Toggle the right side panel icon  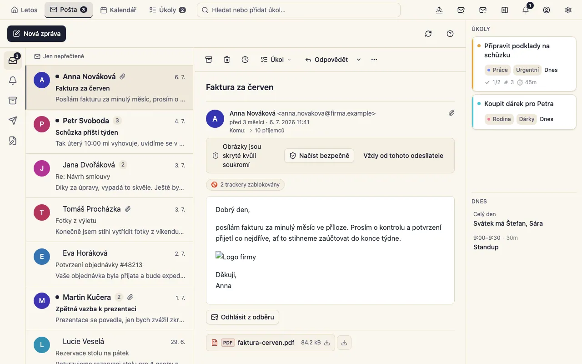(505, 10)
